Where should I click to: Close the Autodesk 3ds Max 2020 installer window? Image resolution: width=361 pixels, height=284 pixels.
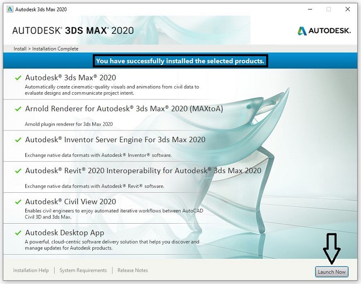[348, 9]
